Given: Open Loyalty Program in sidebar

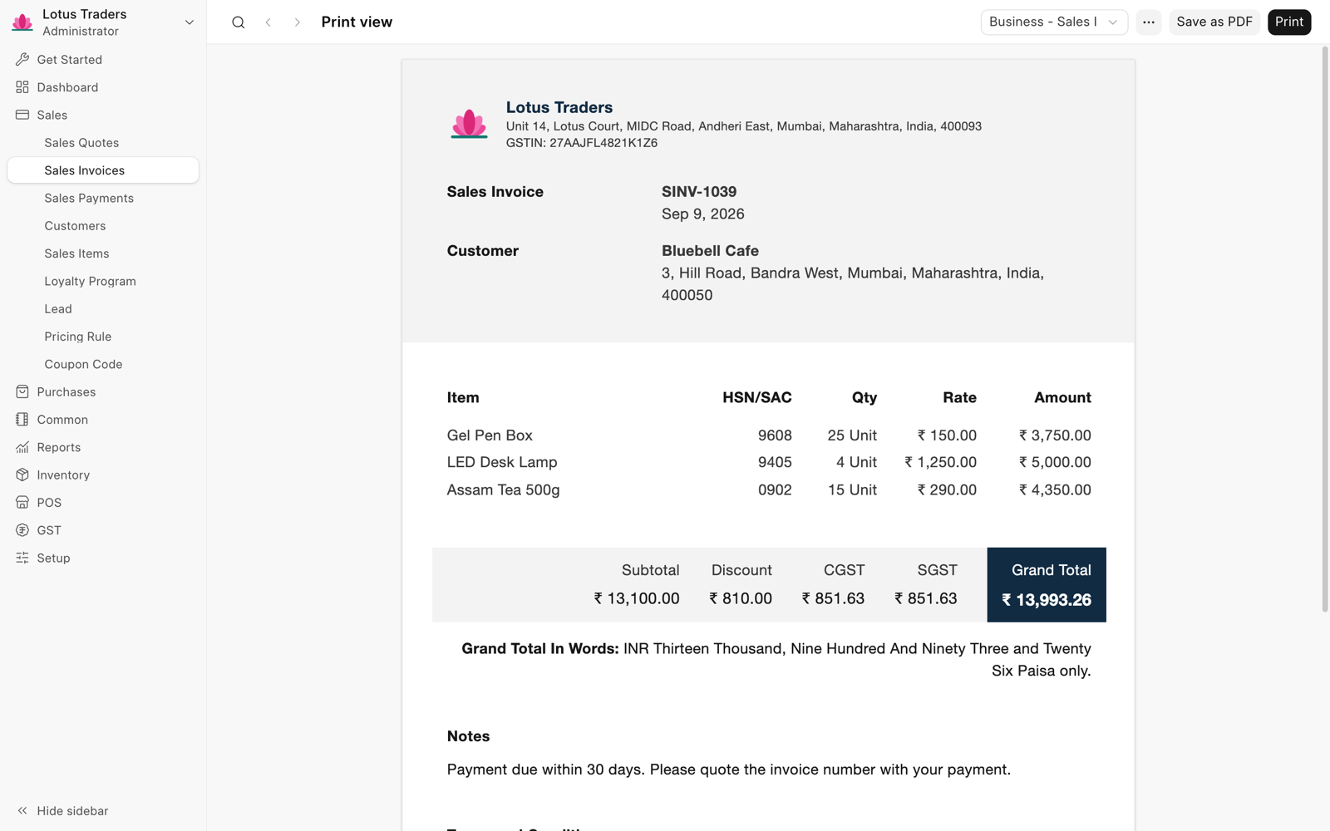Looking at the screenshot, I should click(103, 281).
